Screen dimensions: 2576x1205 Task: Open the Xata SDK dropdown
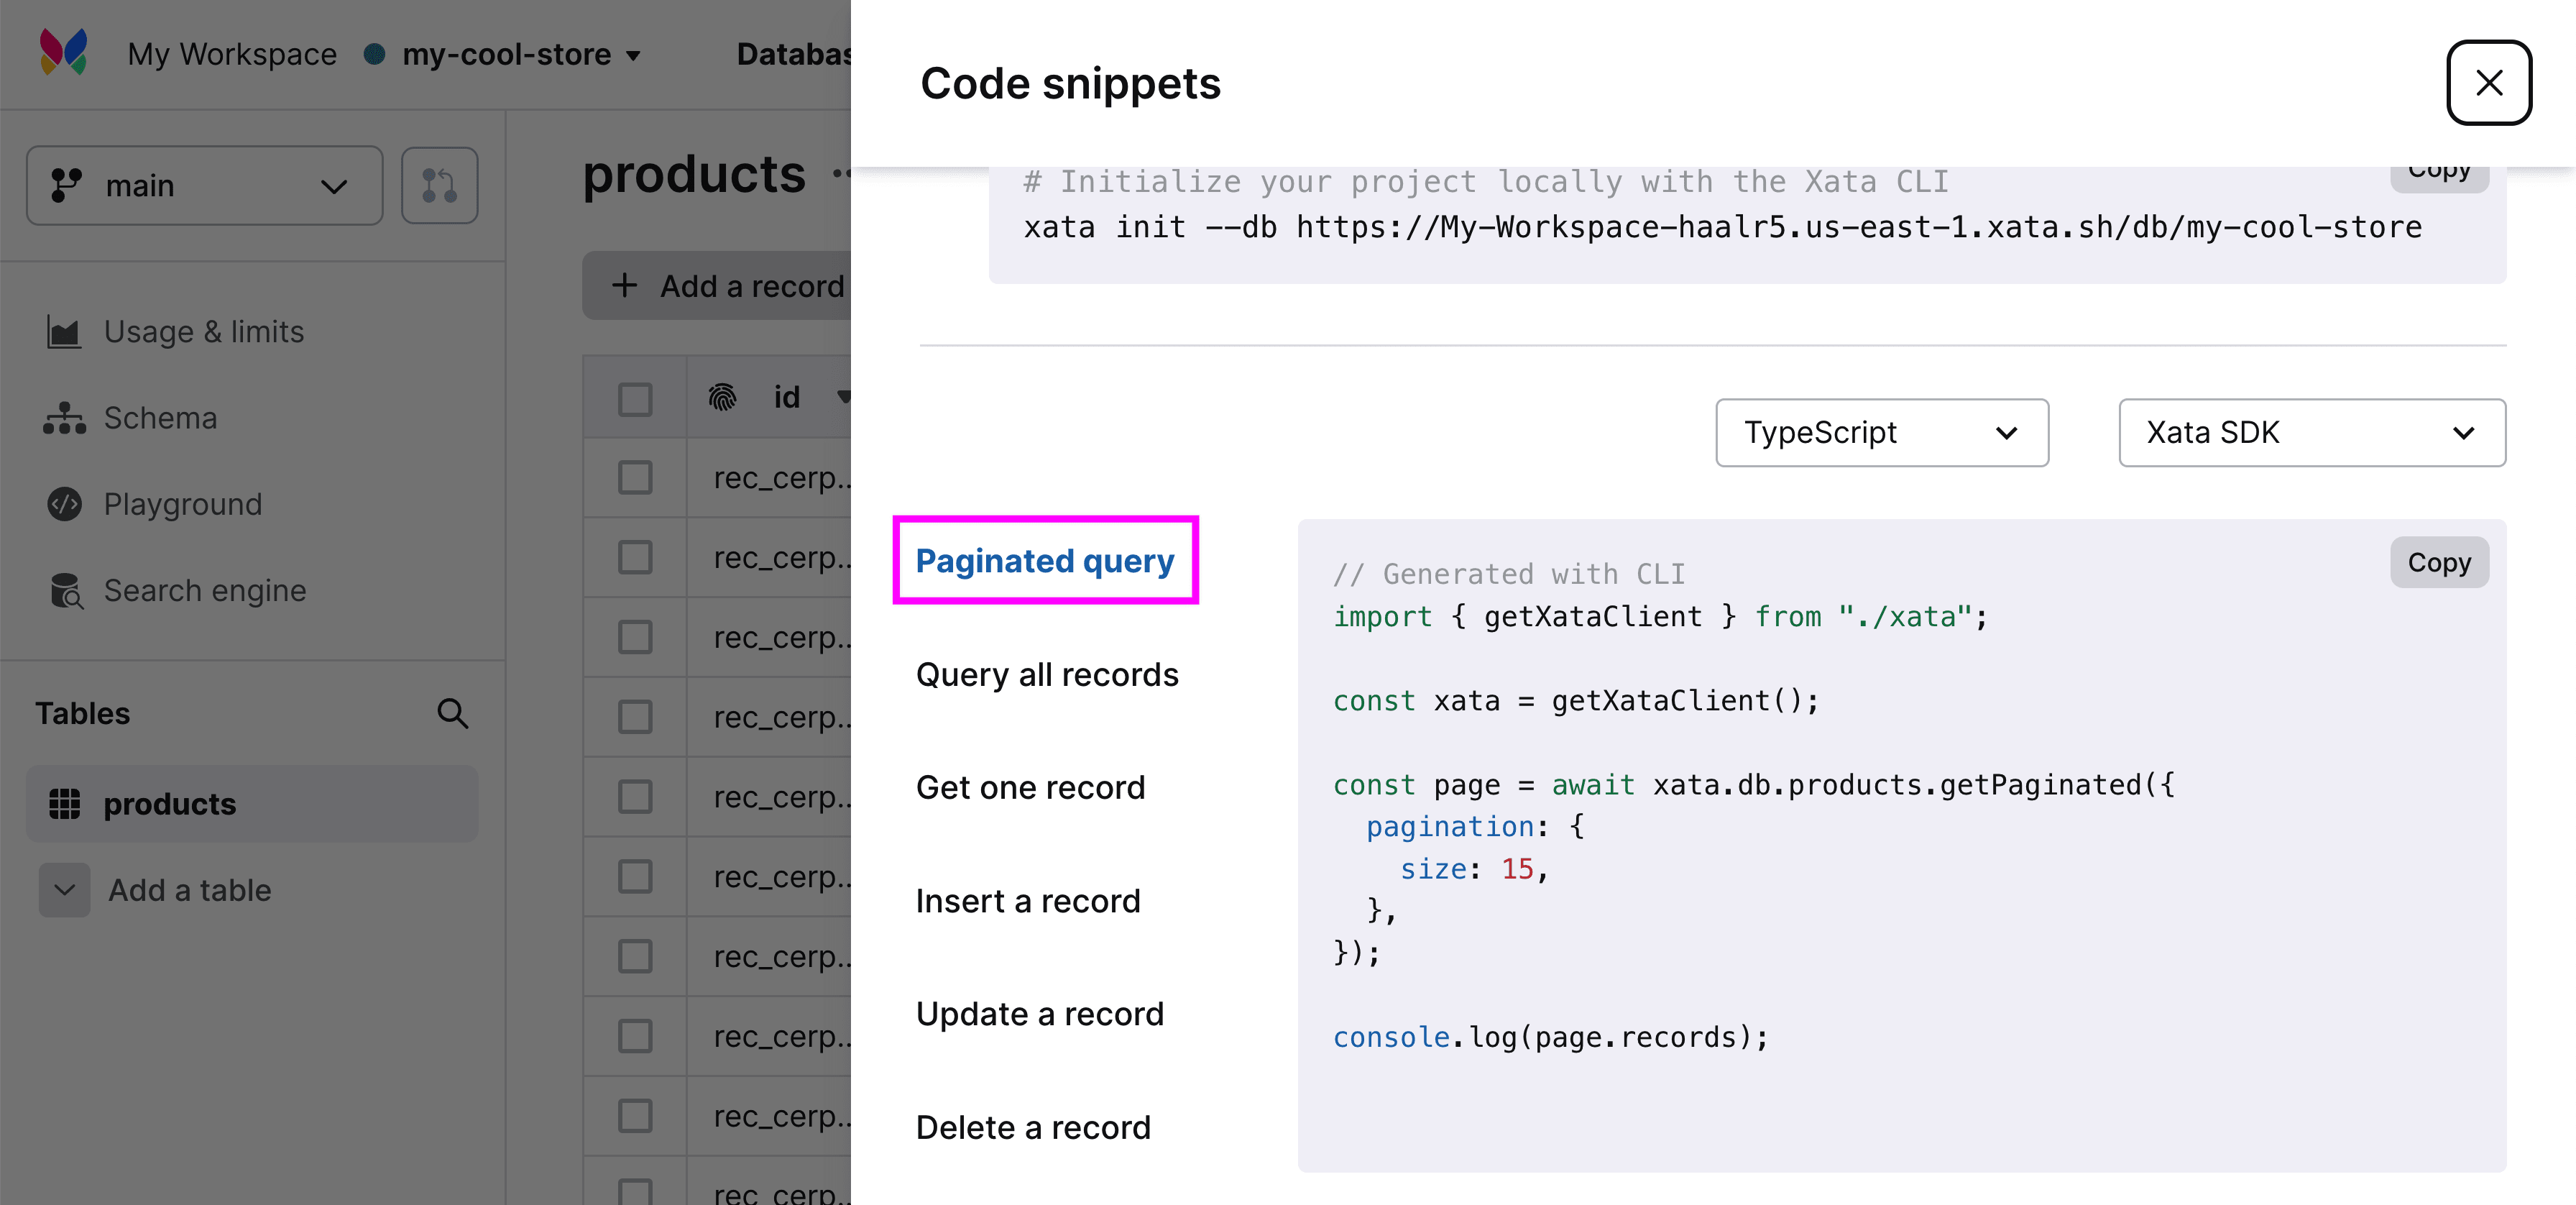point(2311,433)
